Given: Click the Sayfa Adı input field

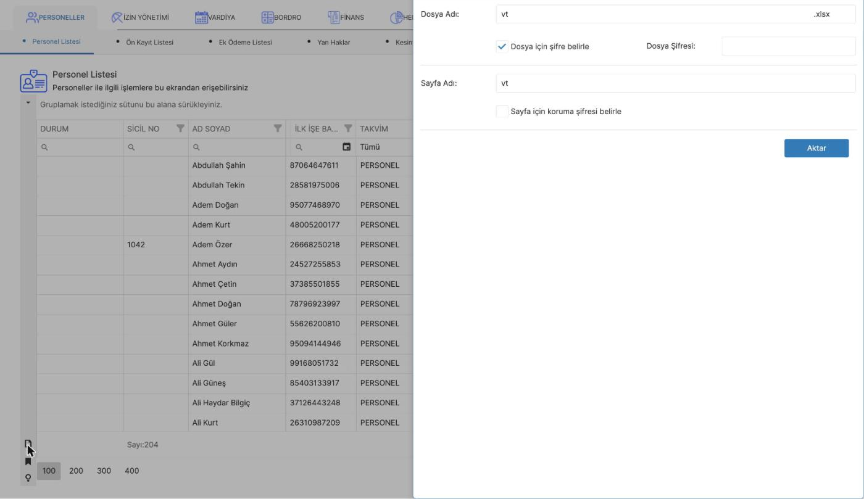Looking at the screenshot, I should pyautogui.click(x=676, y=83).
